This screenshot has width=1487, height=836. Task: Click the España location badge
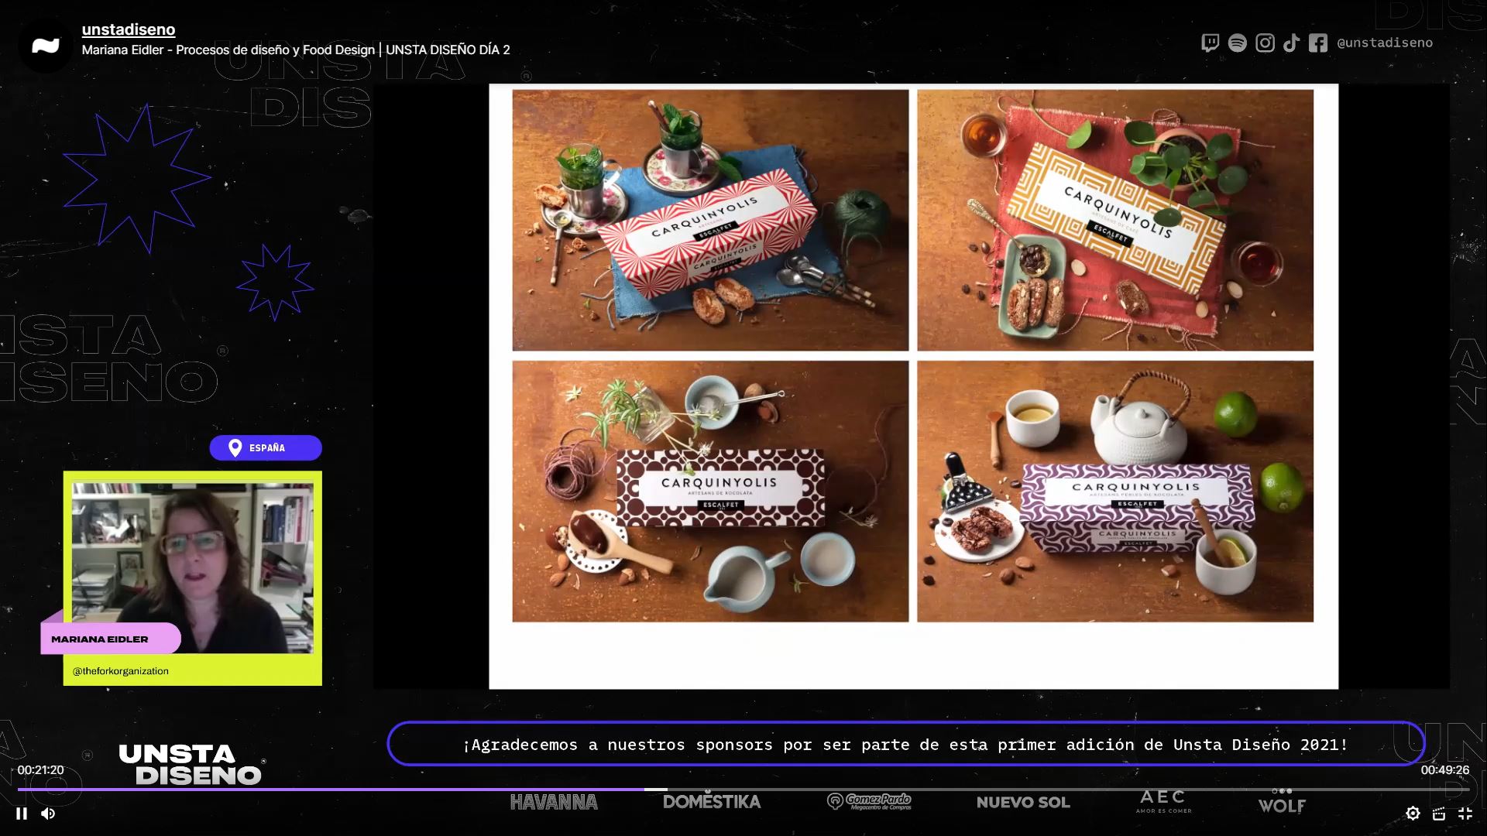pyautogui.click(x=266, y=447)
